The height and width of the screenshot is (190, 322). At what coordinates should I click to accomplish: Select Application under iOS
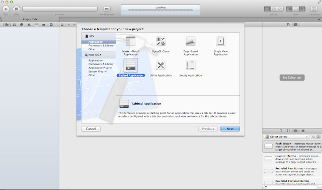point(99,42)
